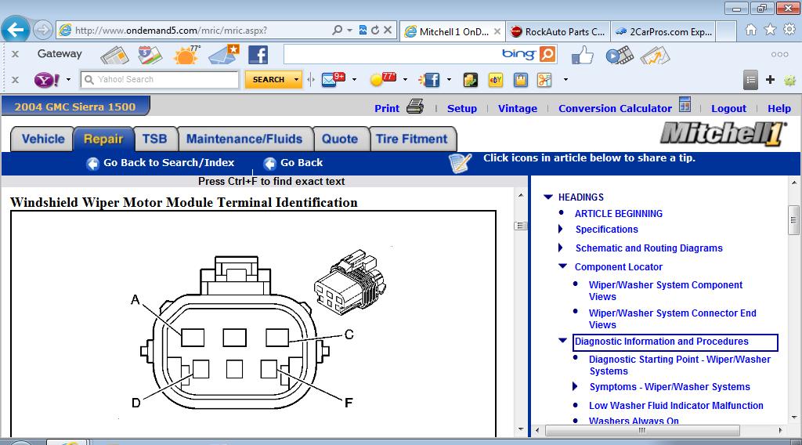Click the article pane scroll down arrow
Viewport: 802px width, 445px height.
(x=521, y=429)
